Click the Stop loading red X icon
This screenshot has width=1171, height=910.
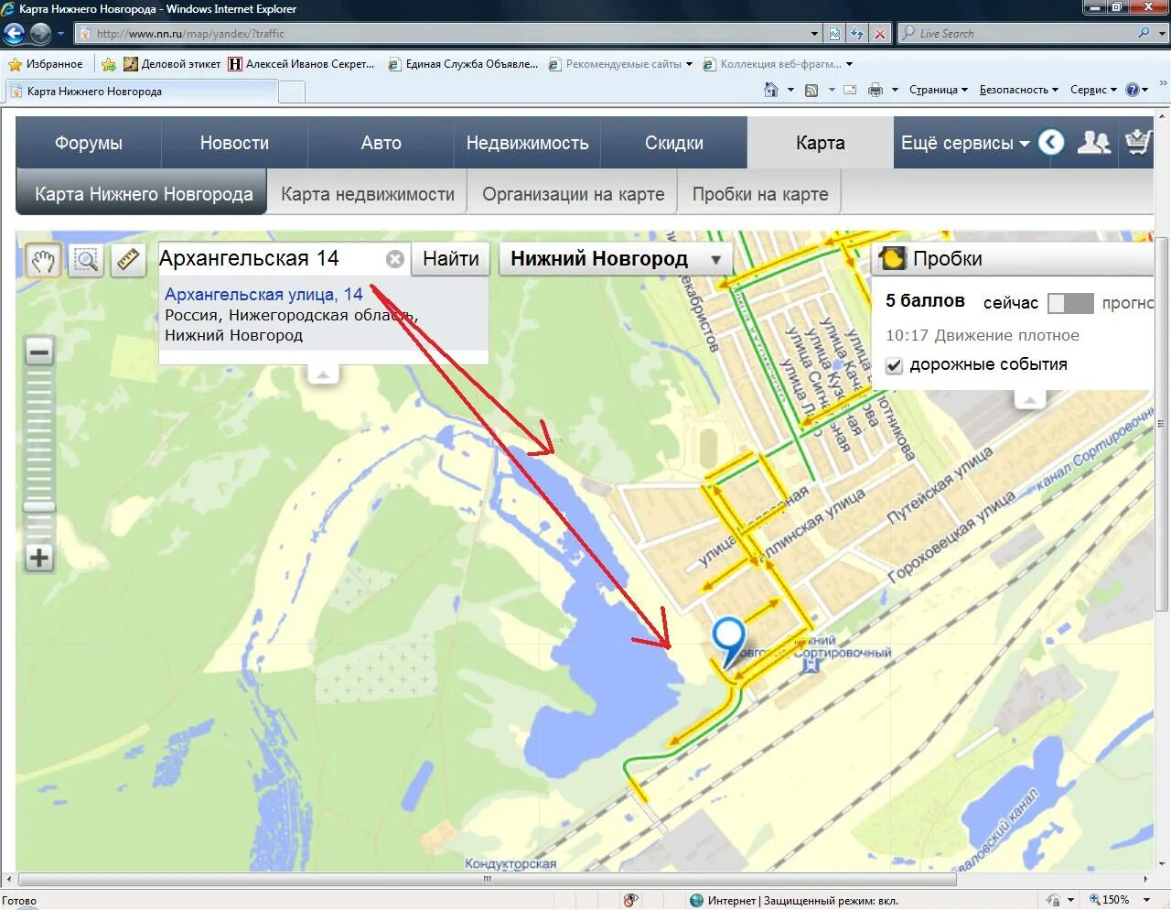(879, 34)
